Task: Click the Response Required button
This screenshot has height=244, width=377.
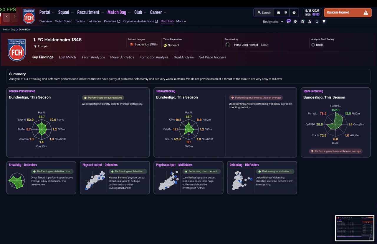Action: [x=348, y=13]
